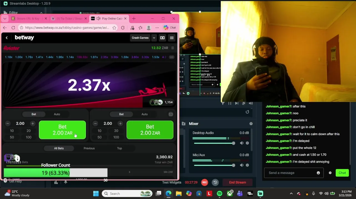Screen dimensions: 356x199
Task: Open Test Widgets
Action: pyautogui.click(x=171, y=182)
